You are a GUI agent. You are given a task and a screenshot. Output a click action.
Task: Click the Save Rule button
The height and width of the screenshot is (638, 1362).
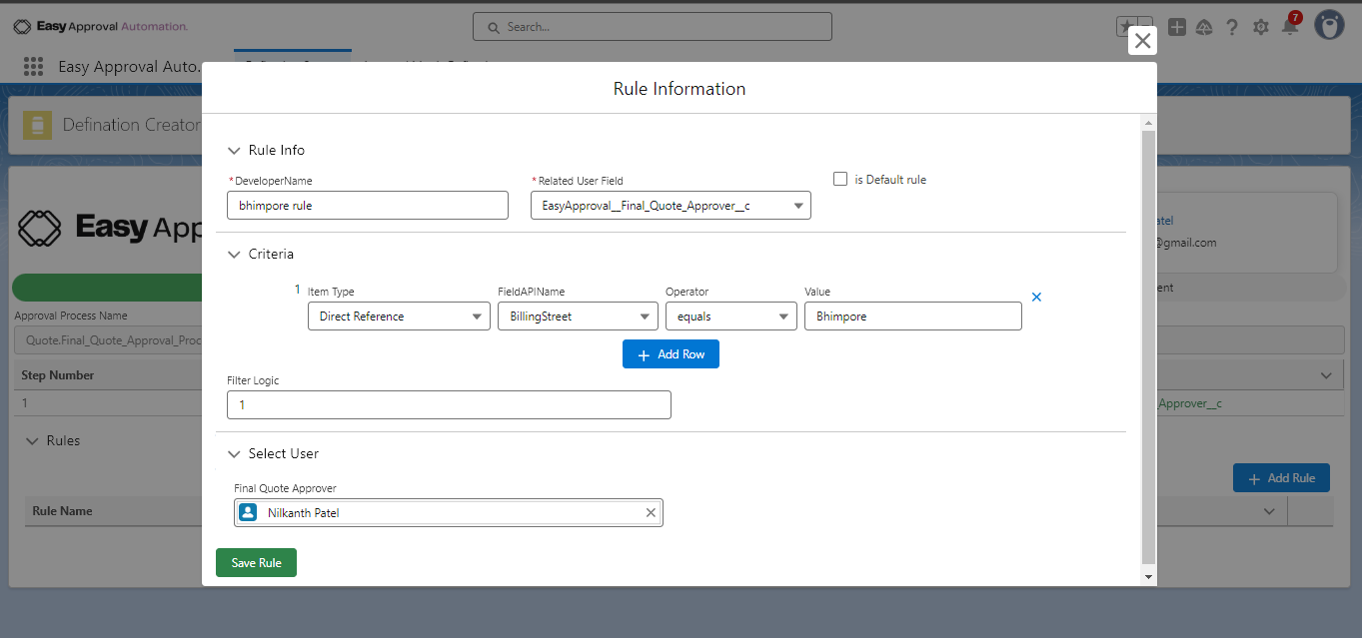pos(256,563)
